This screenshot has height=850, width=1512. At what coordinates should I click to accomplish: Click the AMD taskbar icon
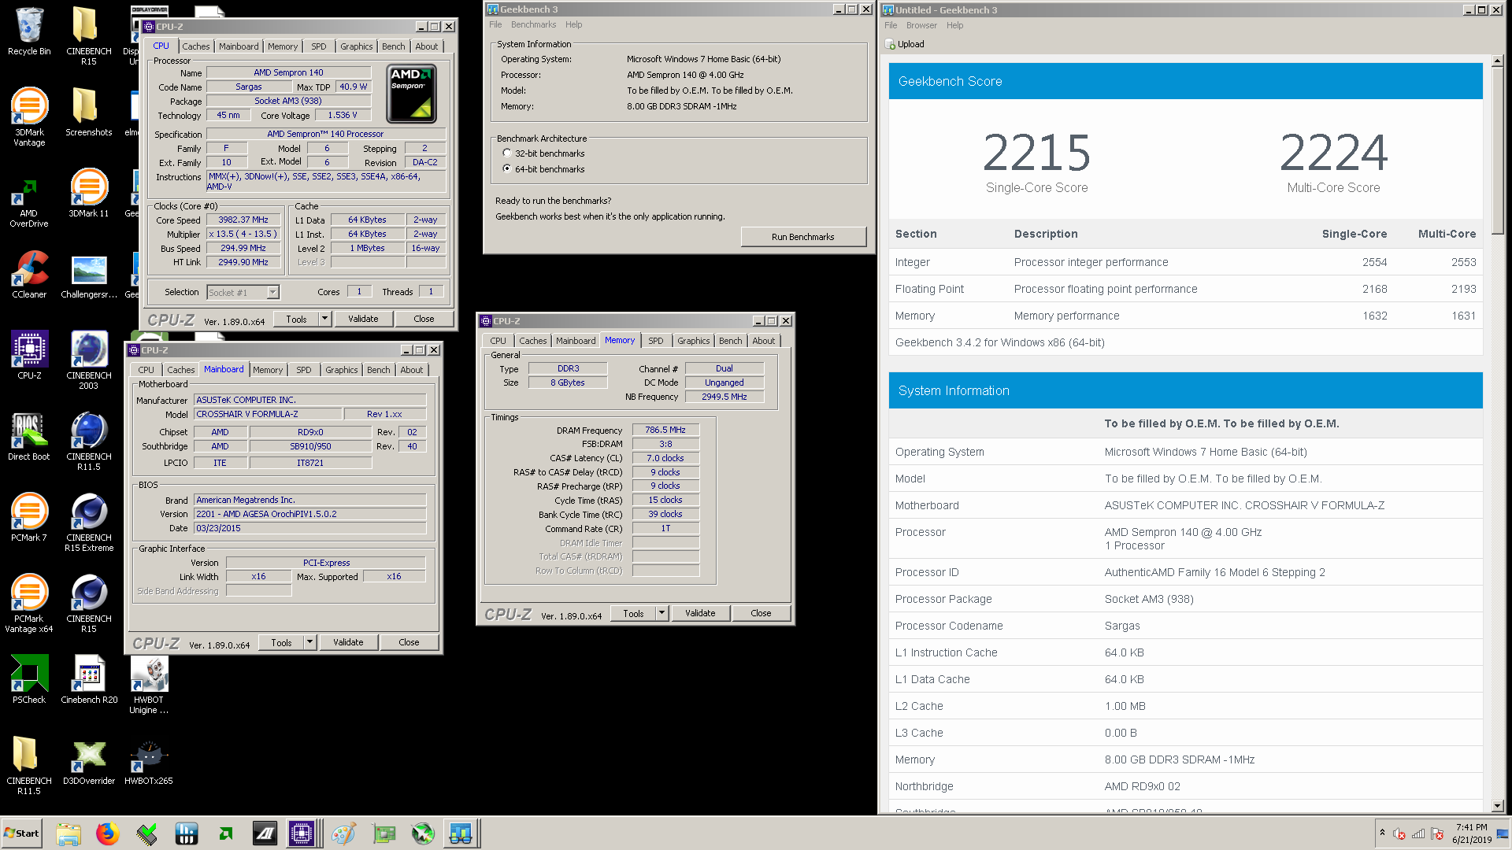point(226,833)
